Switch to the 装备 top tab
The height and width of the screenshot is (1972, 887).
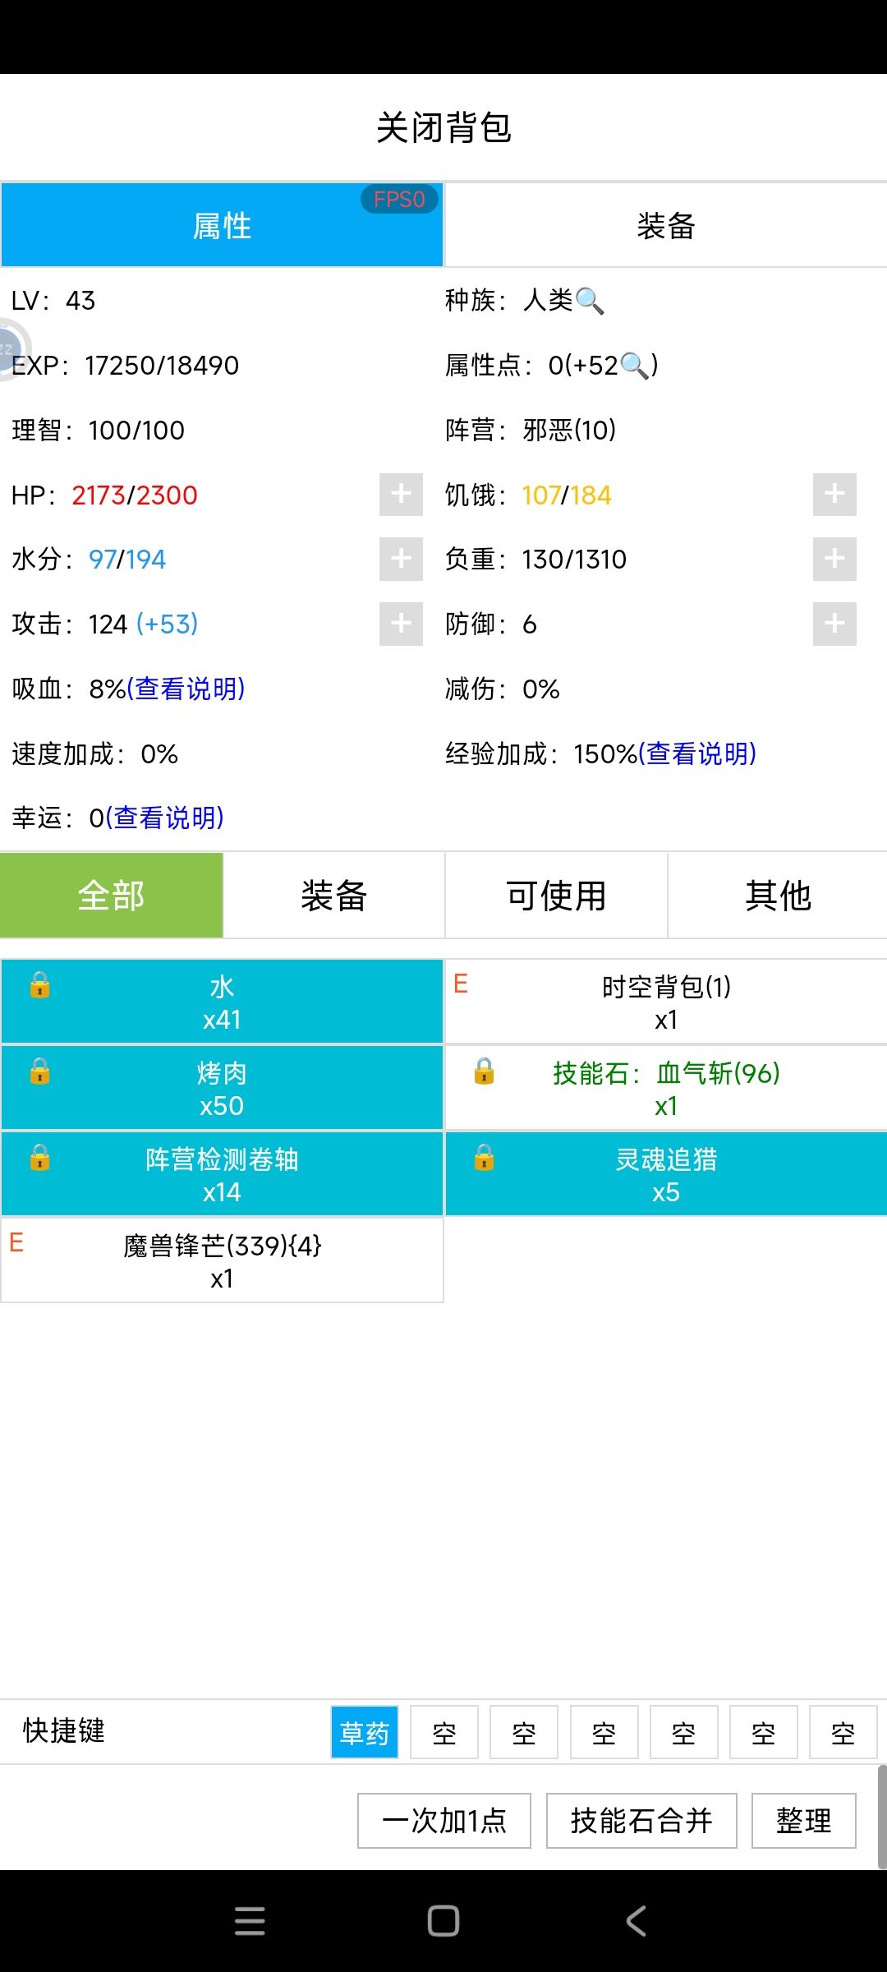666,225
